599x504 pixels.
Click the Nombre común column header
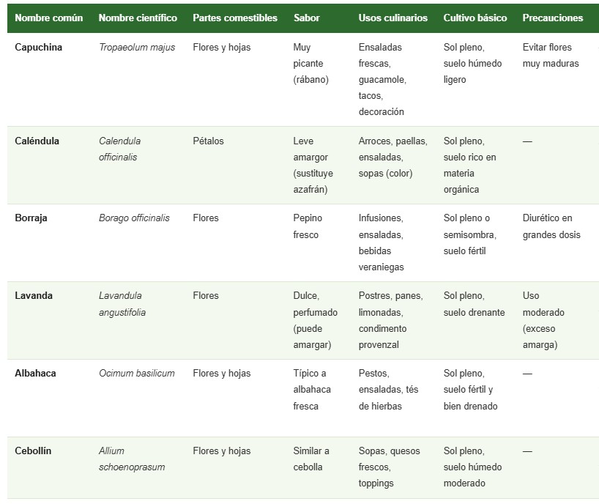[x=49, y=18]
